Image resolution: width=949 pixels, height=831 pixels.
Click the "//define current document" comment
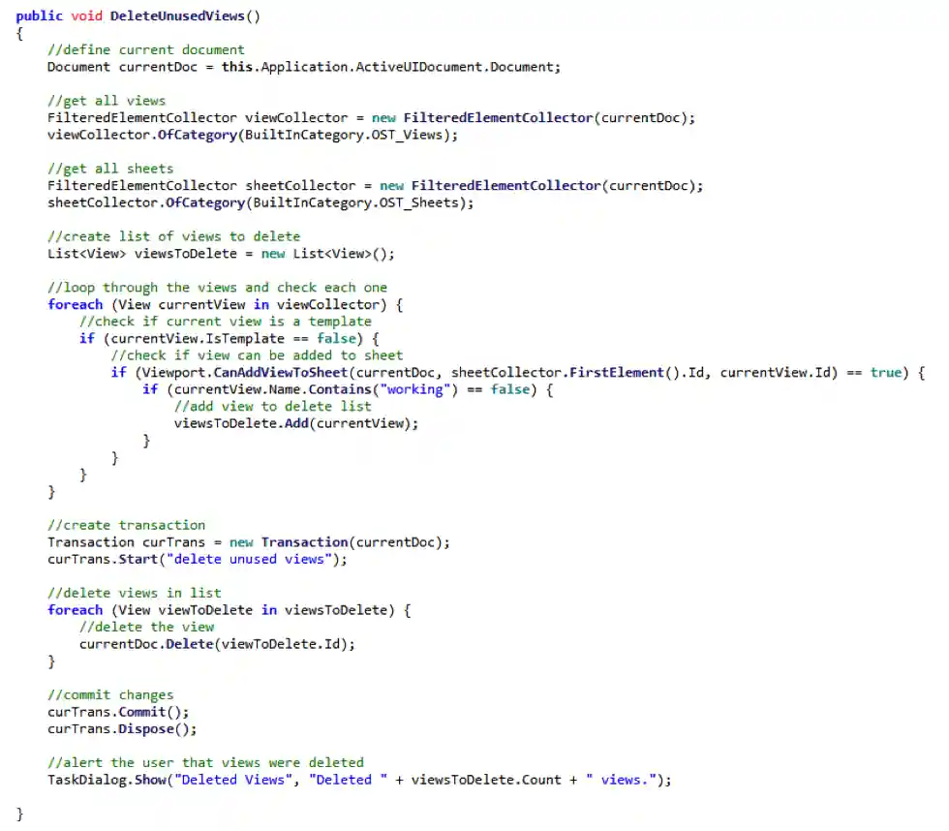[x=145, y=49]
